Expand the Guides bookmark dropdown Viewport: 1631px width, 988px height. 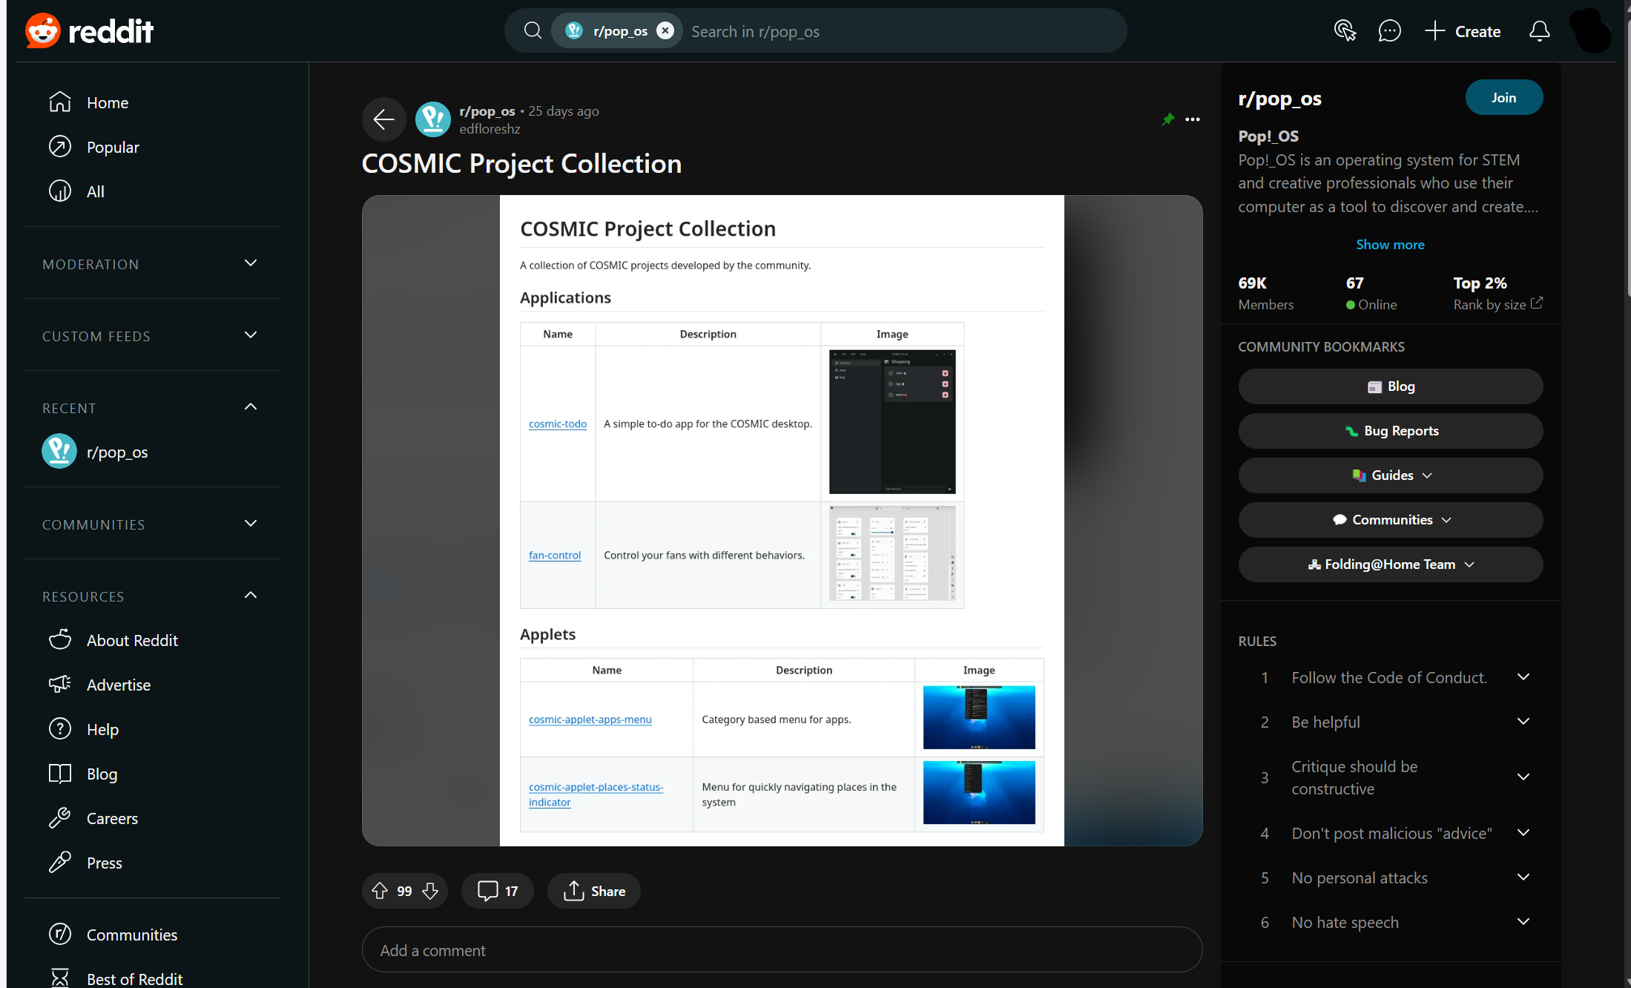click(x=1391, y=475)
